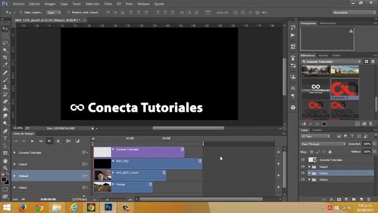Toggle visibility of highlighted Video2 layer

[303, 173]
